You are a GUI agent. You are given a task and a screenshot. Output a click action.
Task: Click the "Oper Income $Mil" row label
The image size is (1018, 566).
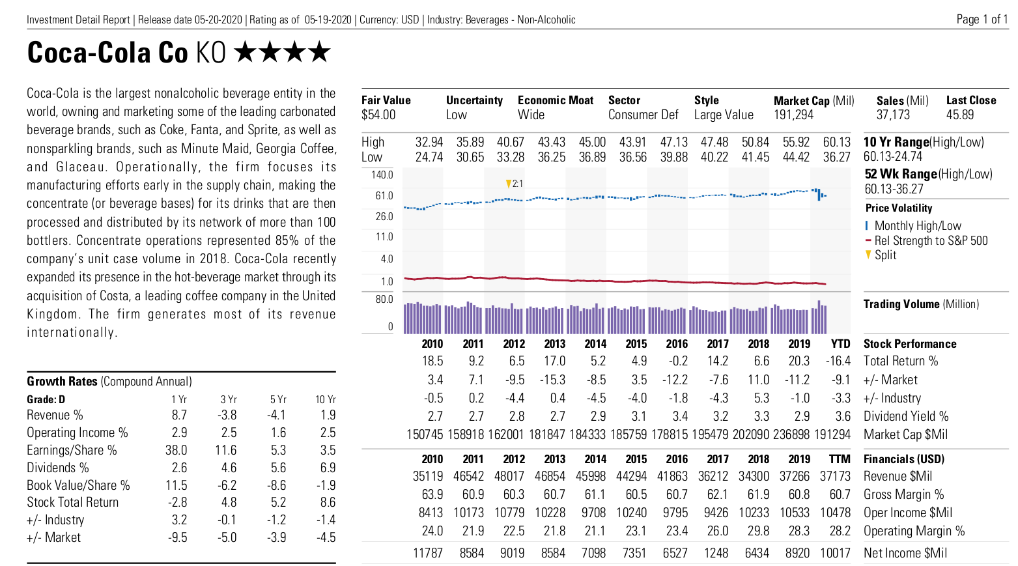[x=908, y=513]
